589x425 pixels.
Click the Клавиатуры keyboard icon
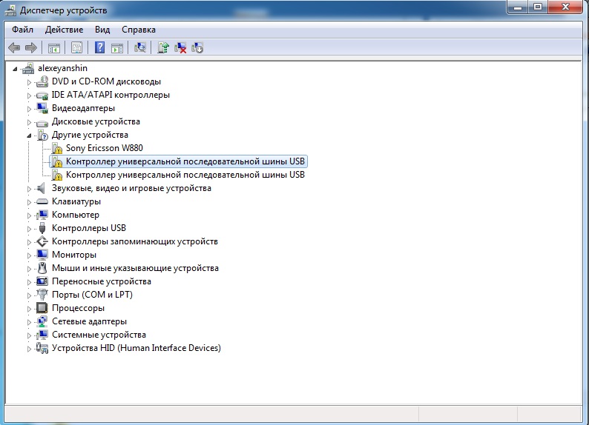(42, 201)
